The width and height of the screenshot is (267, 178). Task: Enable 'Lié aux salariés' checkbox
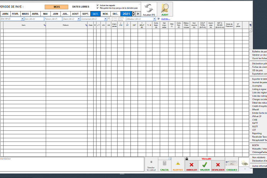(109, 18)
